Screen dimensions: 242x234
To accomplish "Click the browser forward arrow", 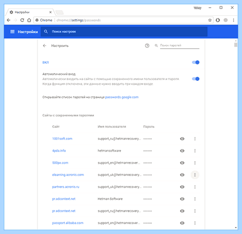I will click(15, 20).
